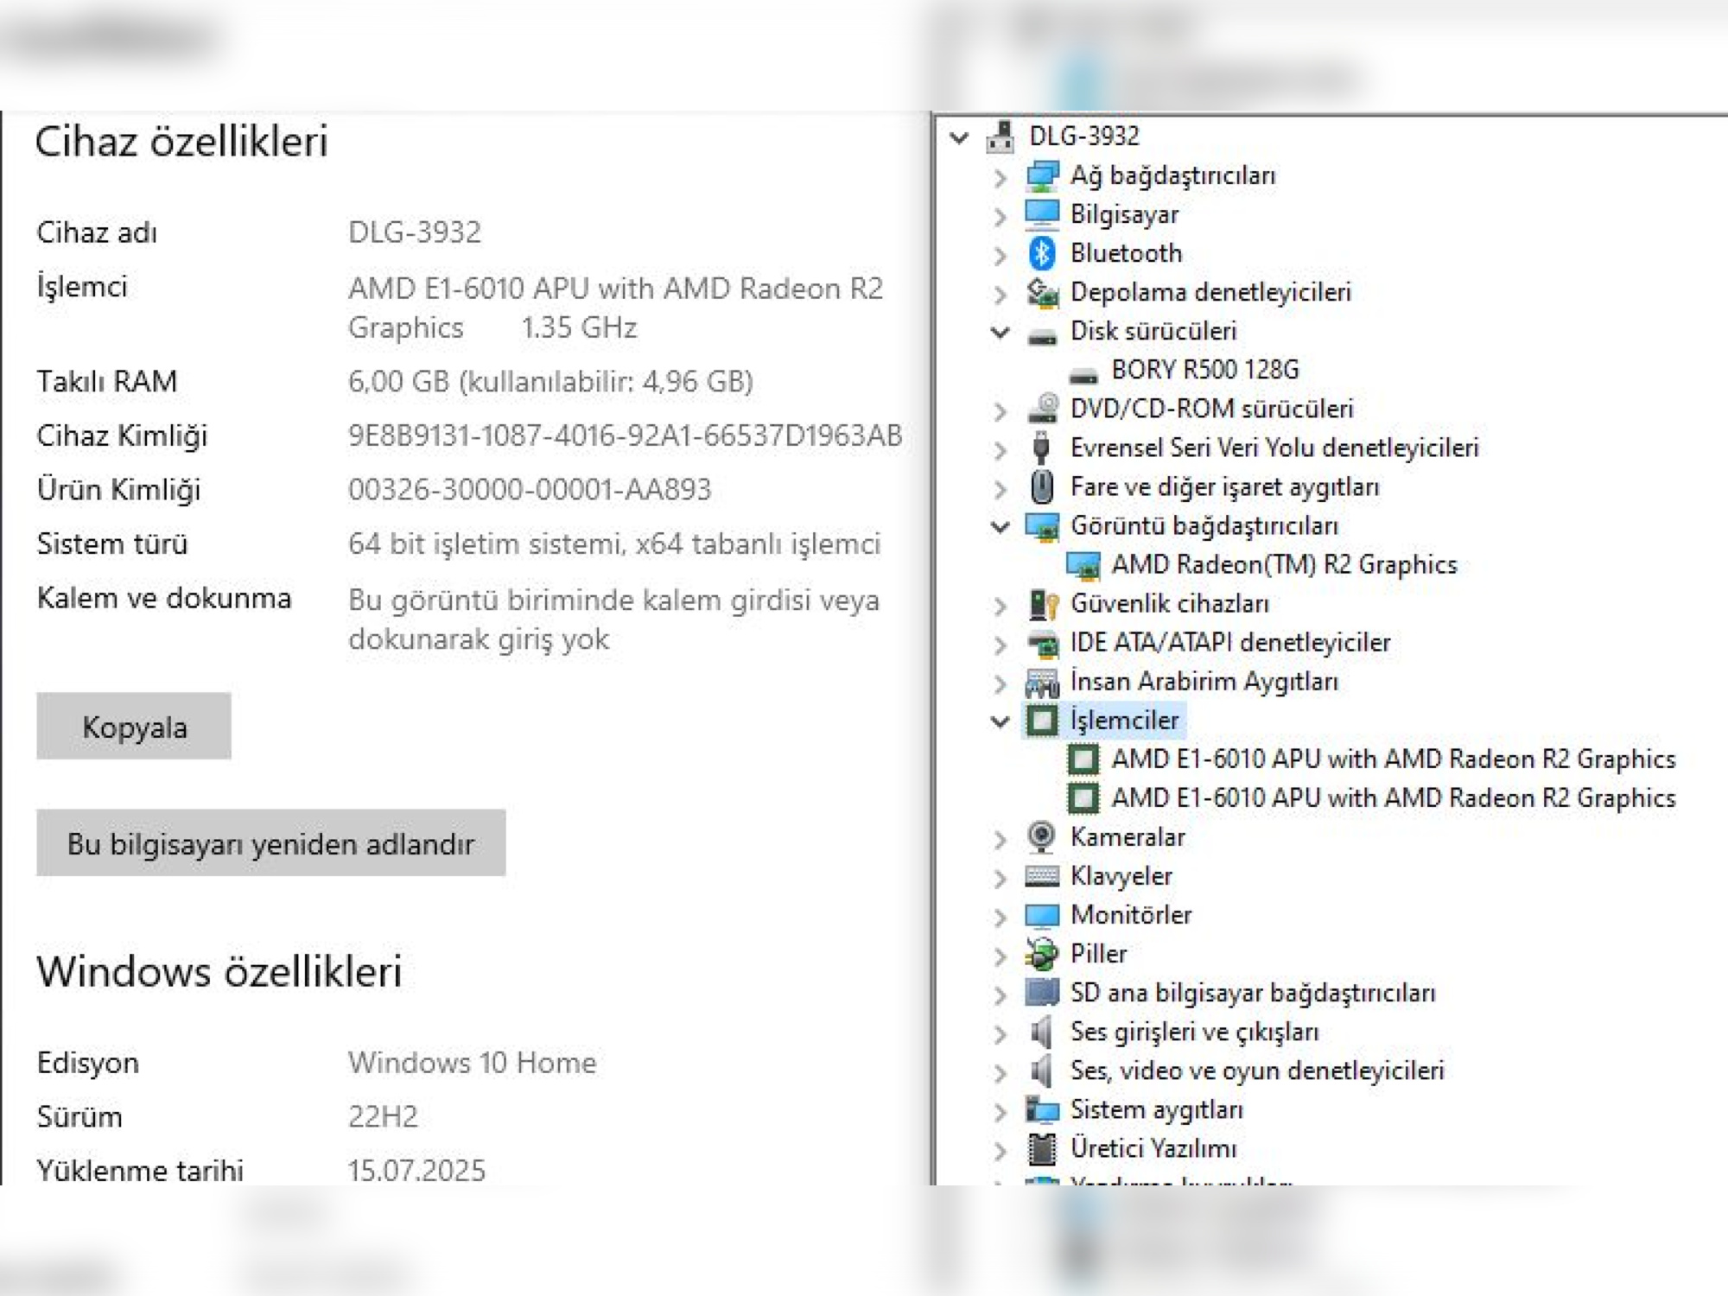Click the Cihaz Kimliği value 9E8B9131-1087...
The width and height of the screenshot is (1728, 1296).
click(625, 435)
